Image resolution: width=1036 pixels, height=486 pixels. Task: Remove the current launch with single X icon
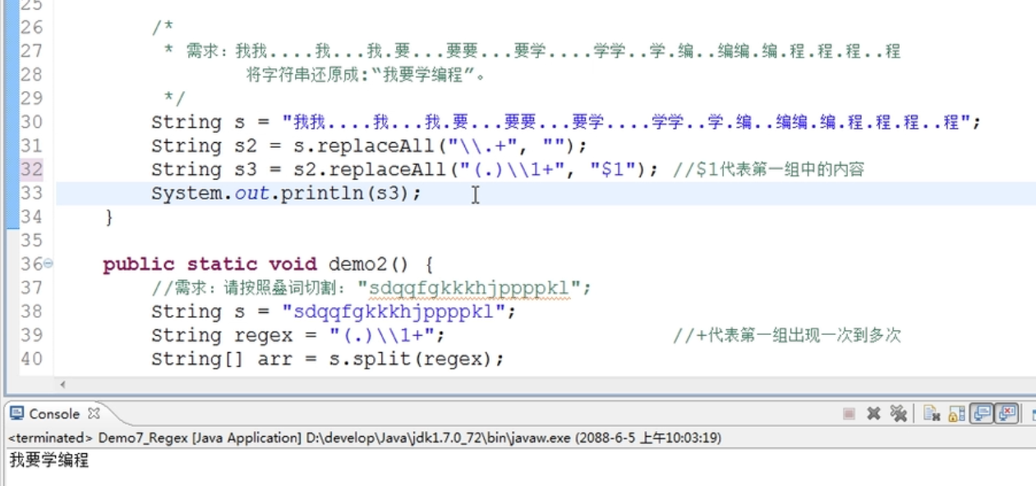[874, 414]
